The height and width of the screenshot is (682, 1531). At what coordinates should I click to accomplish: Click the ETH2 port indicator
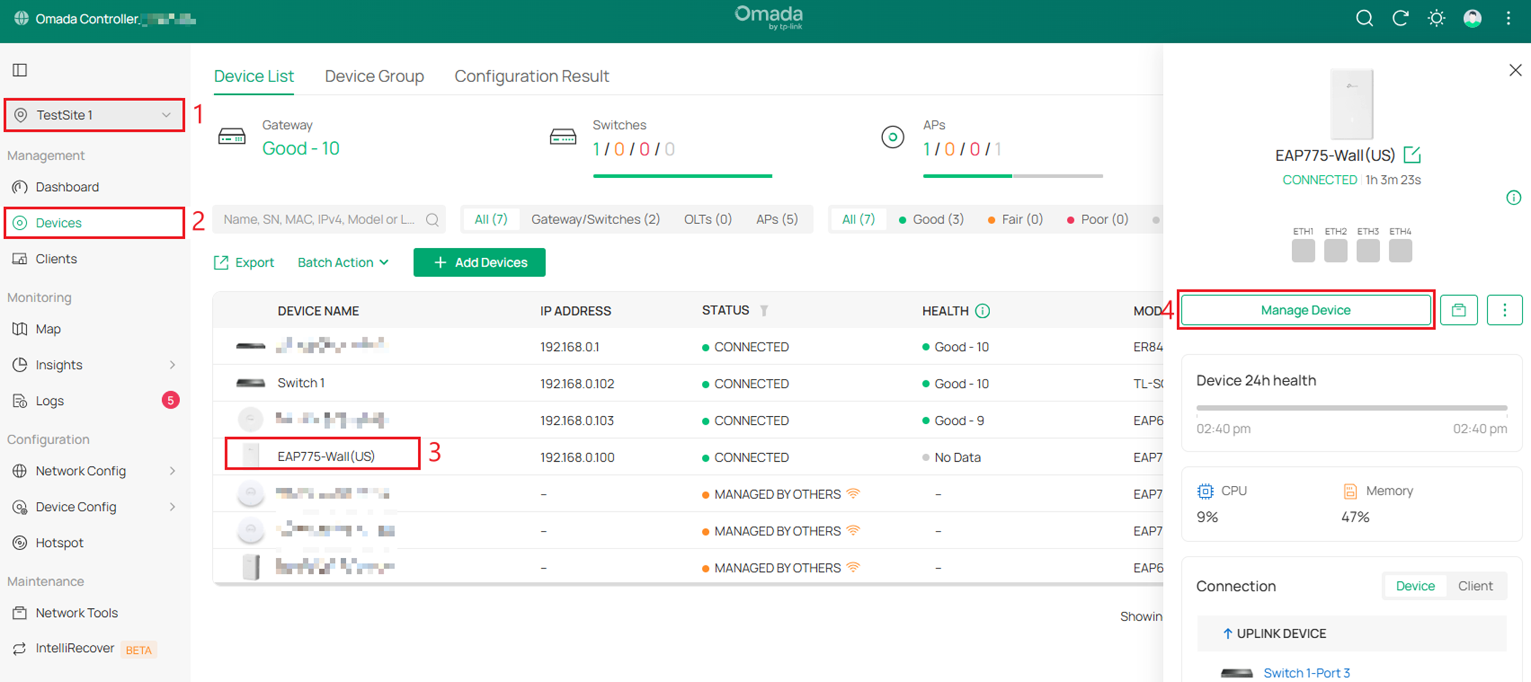1335,250
